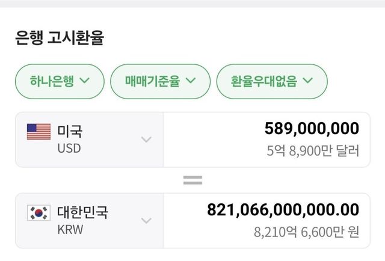Click the chevron inside the 환율우대없음 pill
Viewport: 385px width, 261px height.
click(x=308, y=81)
